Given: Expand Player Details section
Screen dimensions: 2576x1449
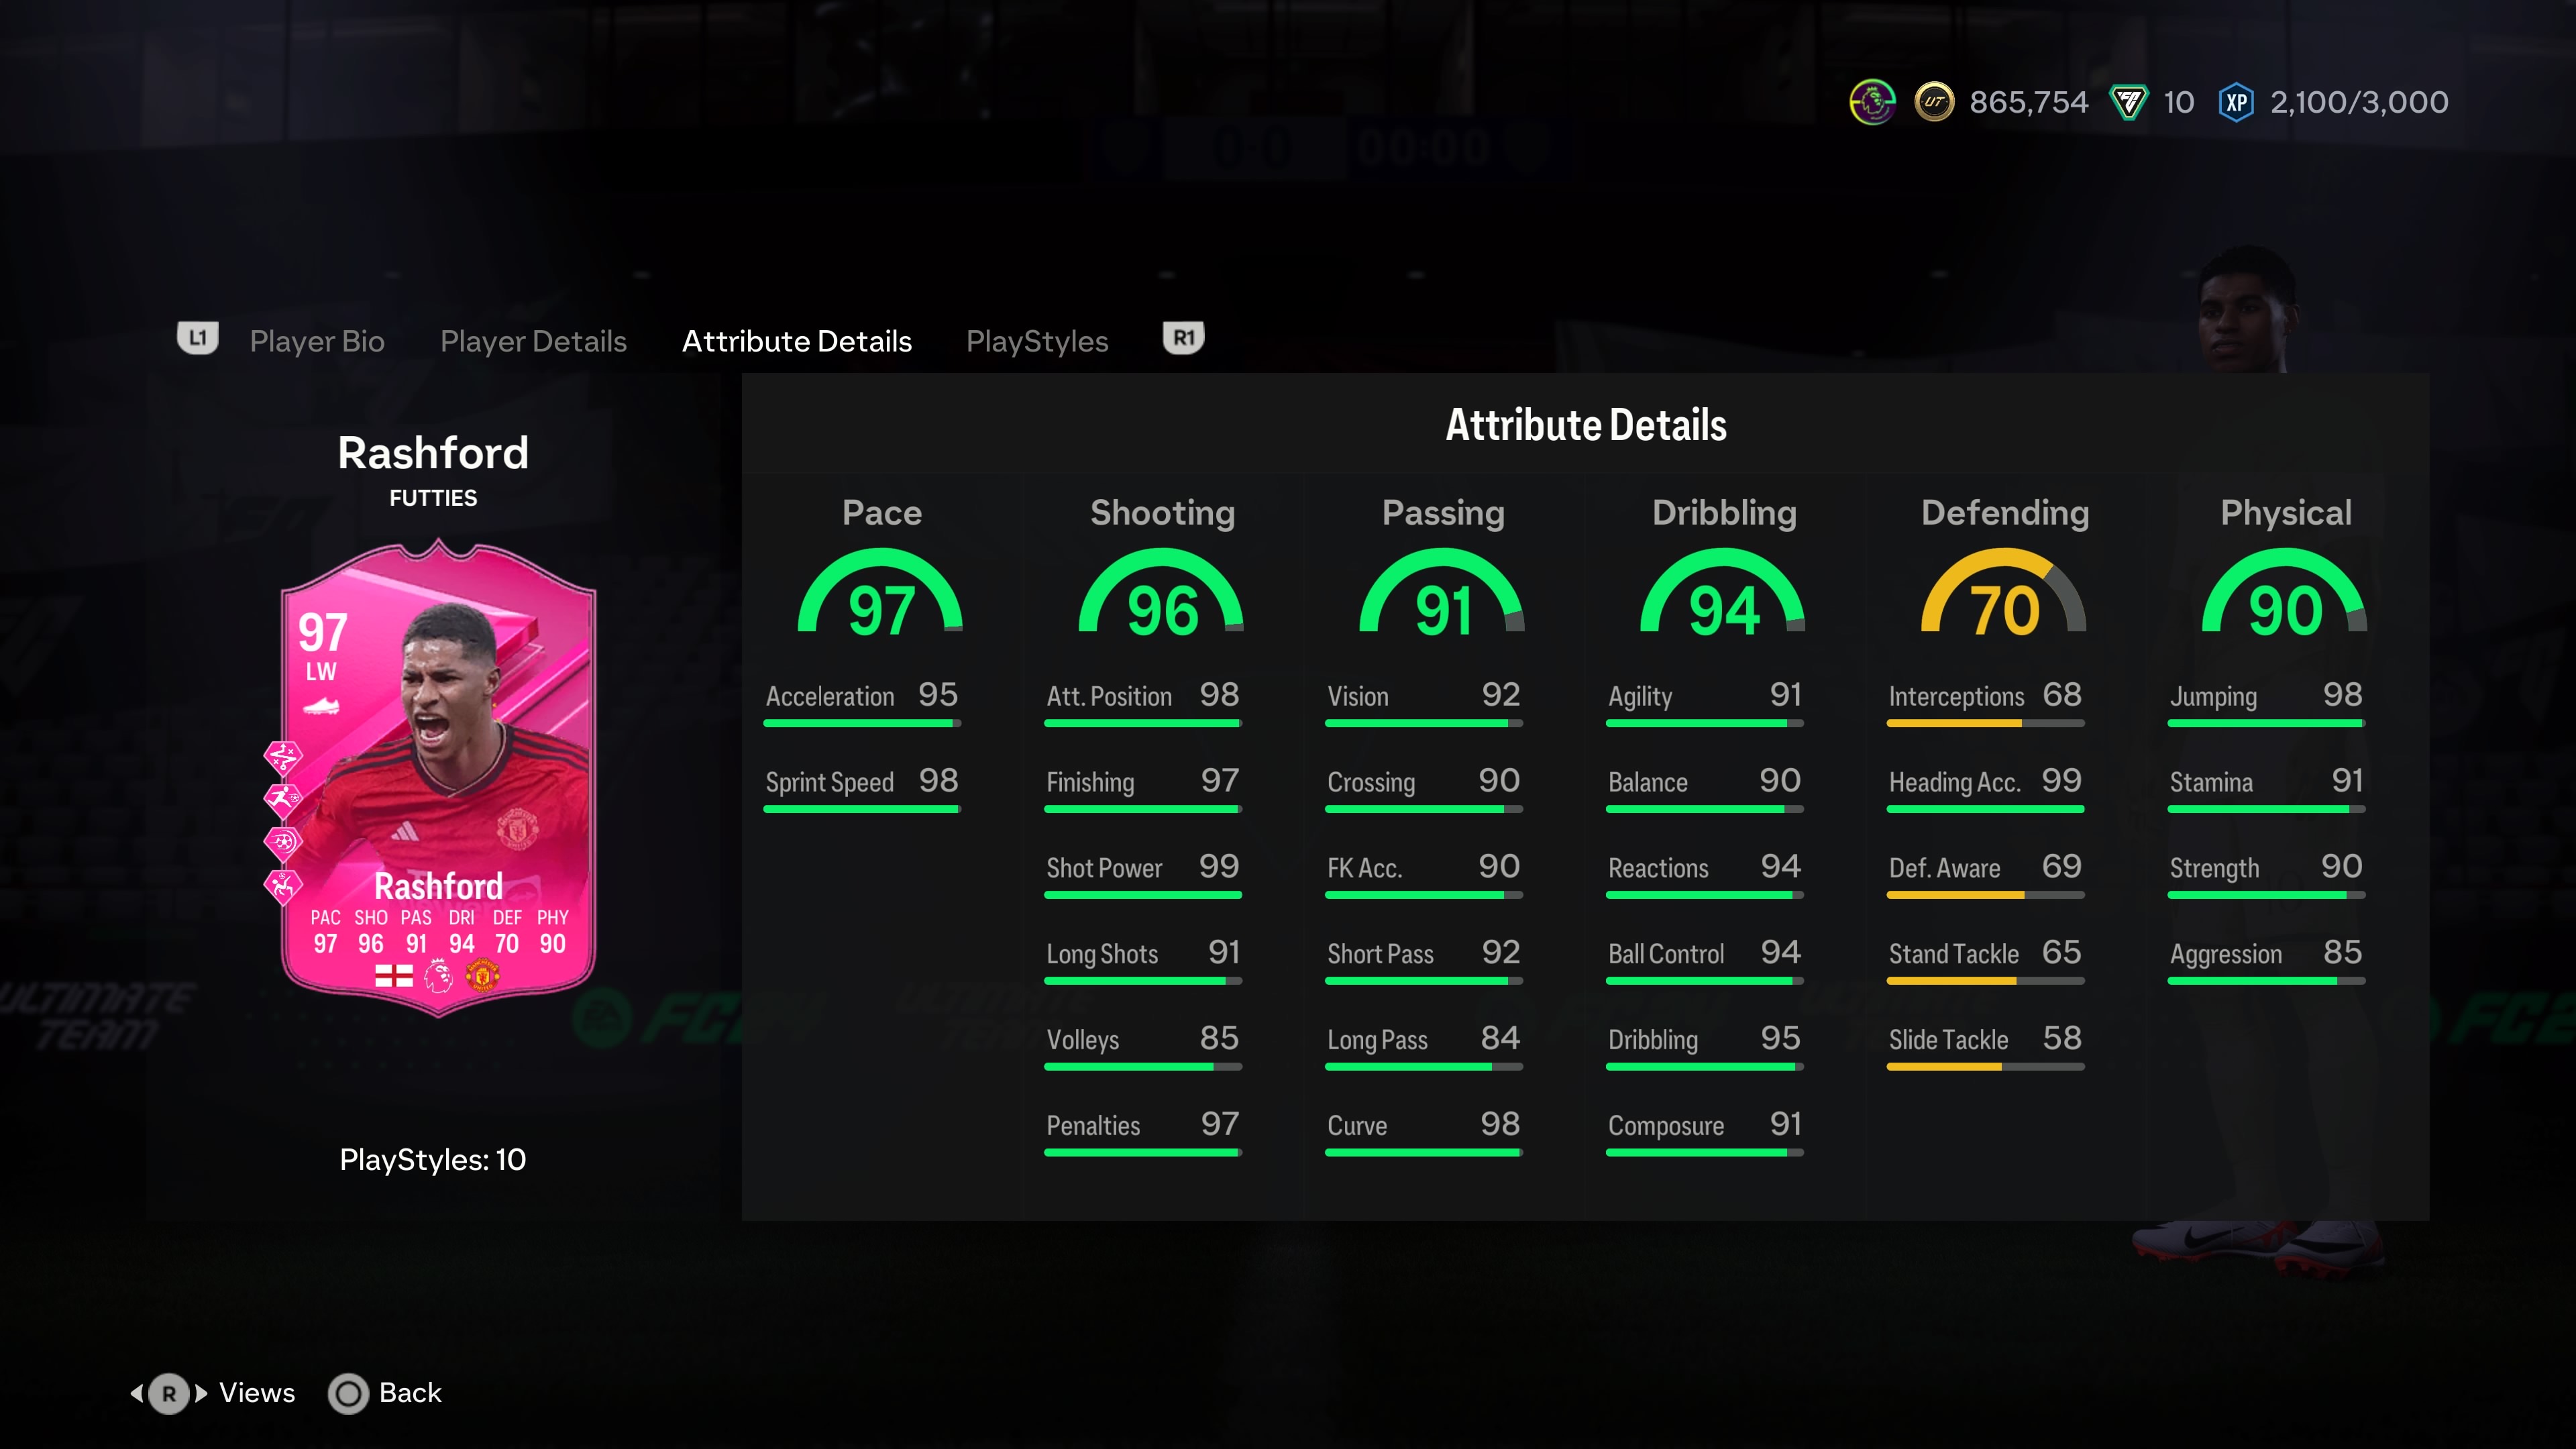Looking at the screenshot, I should [x=534, y=339].
